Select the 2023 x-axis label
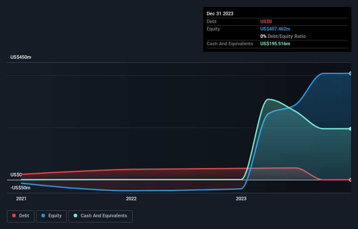 point(241,199)
